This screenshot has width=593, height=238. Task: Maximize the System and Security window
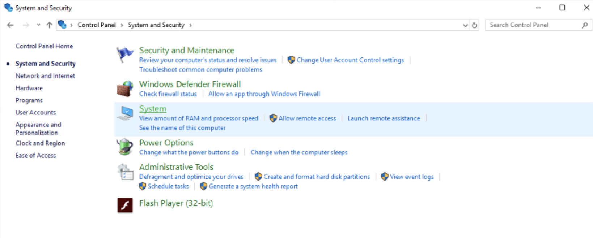(562, 8)
